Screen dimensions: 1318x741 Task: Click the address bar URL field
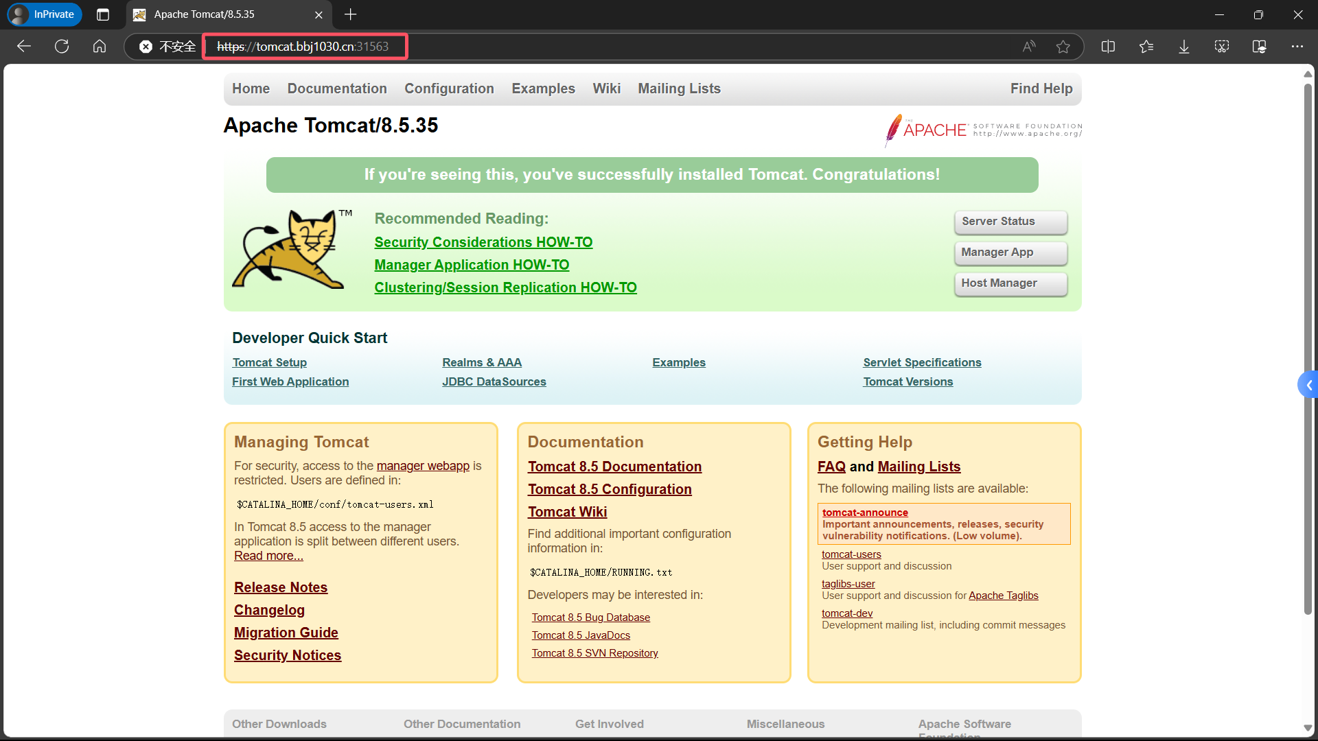pos(303,47)
